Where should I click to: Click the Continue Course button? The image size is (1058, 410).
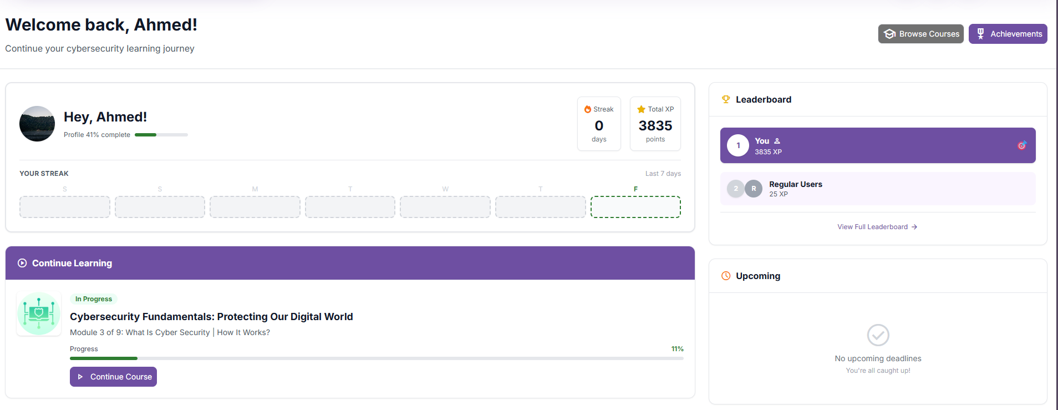point(113,377)
